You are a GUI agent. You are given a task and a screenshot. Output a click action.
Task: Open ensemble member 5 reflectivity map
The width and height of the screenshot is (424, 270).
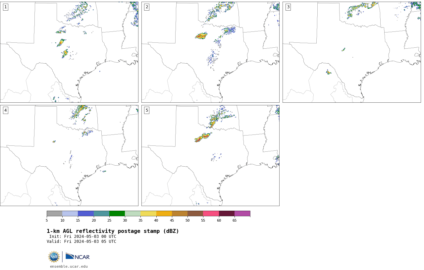click(210, 155)
